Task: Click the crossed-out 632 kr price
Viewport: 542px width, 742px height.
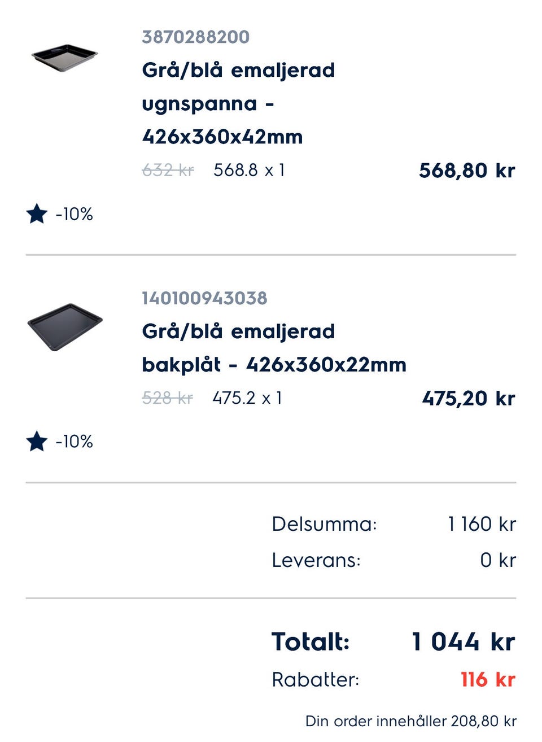Action: point(168,170)
